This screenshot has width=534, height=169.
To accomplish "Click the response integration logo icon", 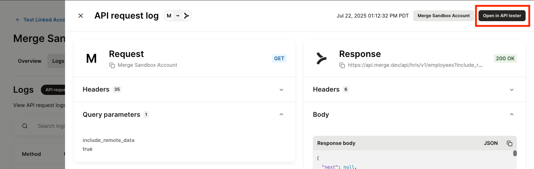I will [x=321, y=58].
